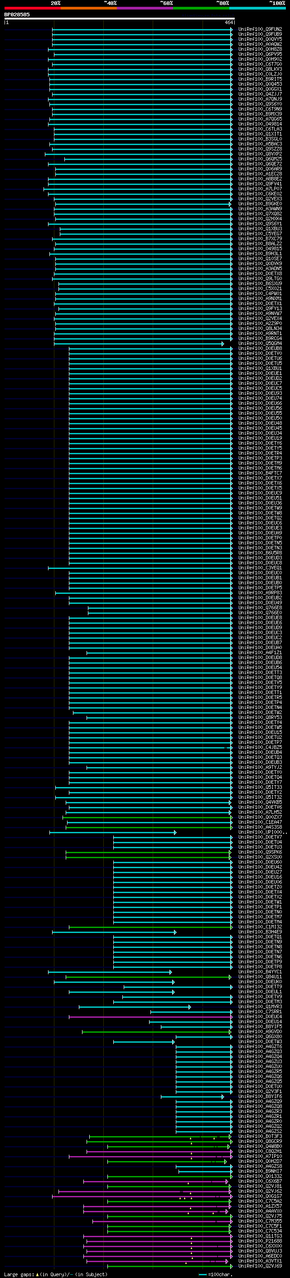
Task: Open hit UniRef100_B9RIT5
Action: coord(260,79)
